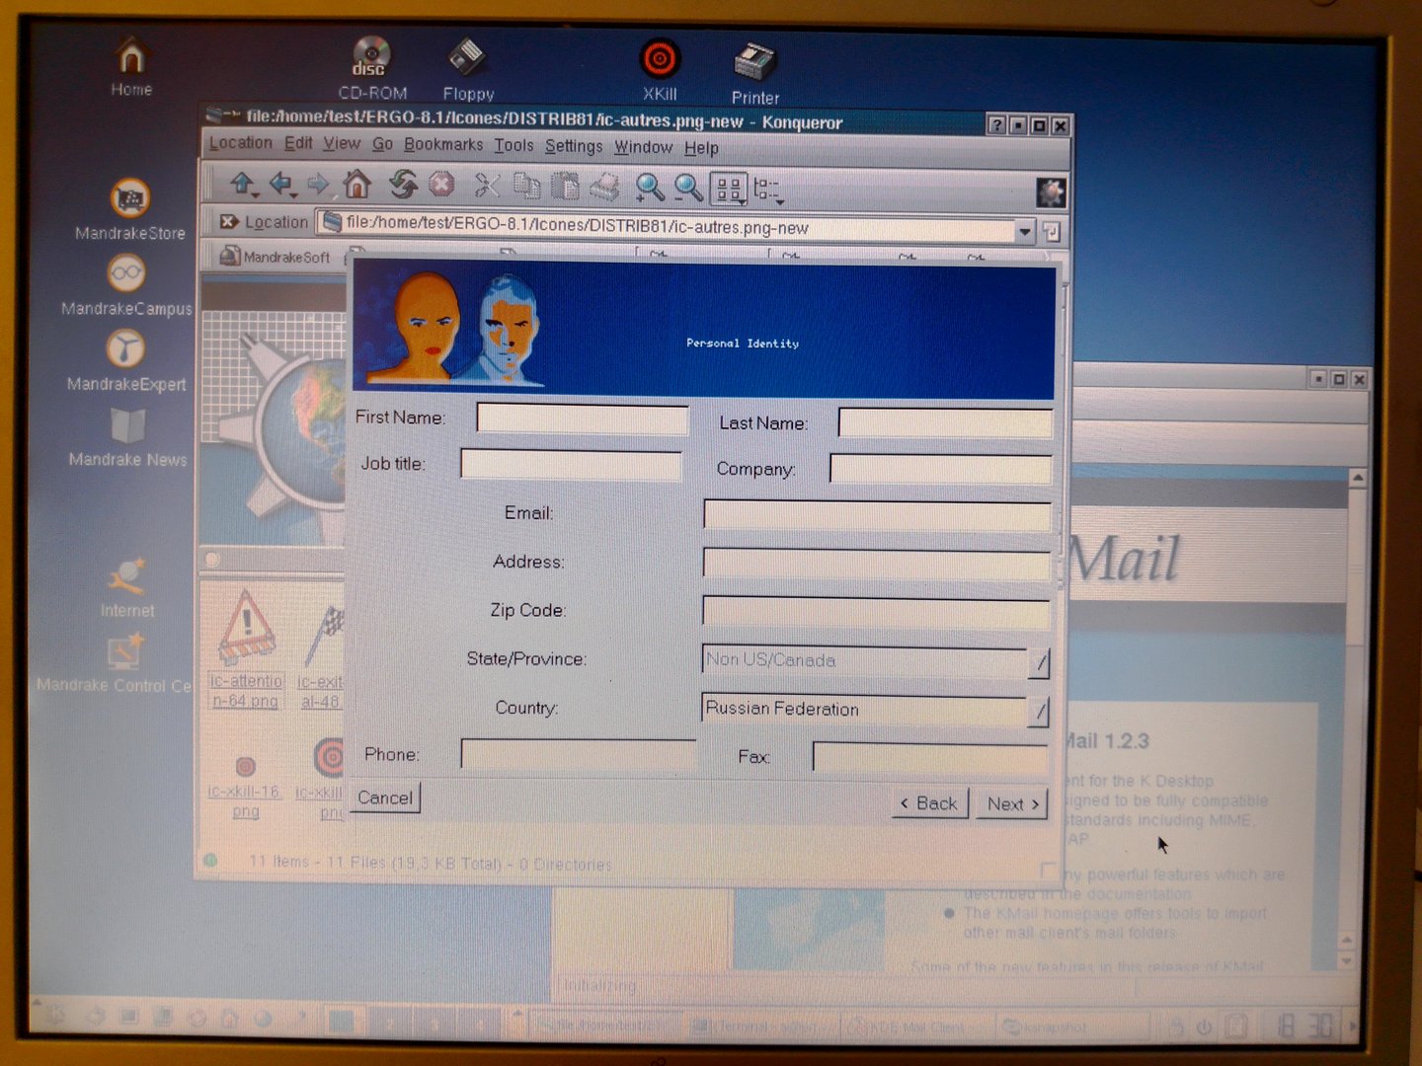Navigate back in Konqueror toolbar
1422x1066 pixels.
(x=281, y=184)
